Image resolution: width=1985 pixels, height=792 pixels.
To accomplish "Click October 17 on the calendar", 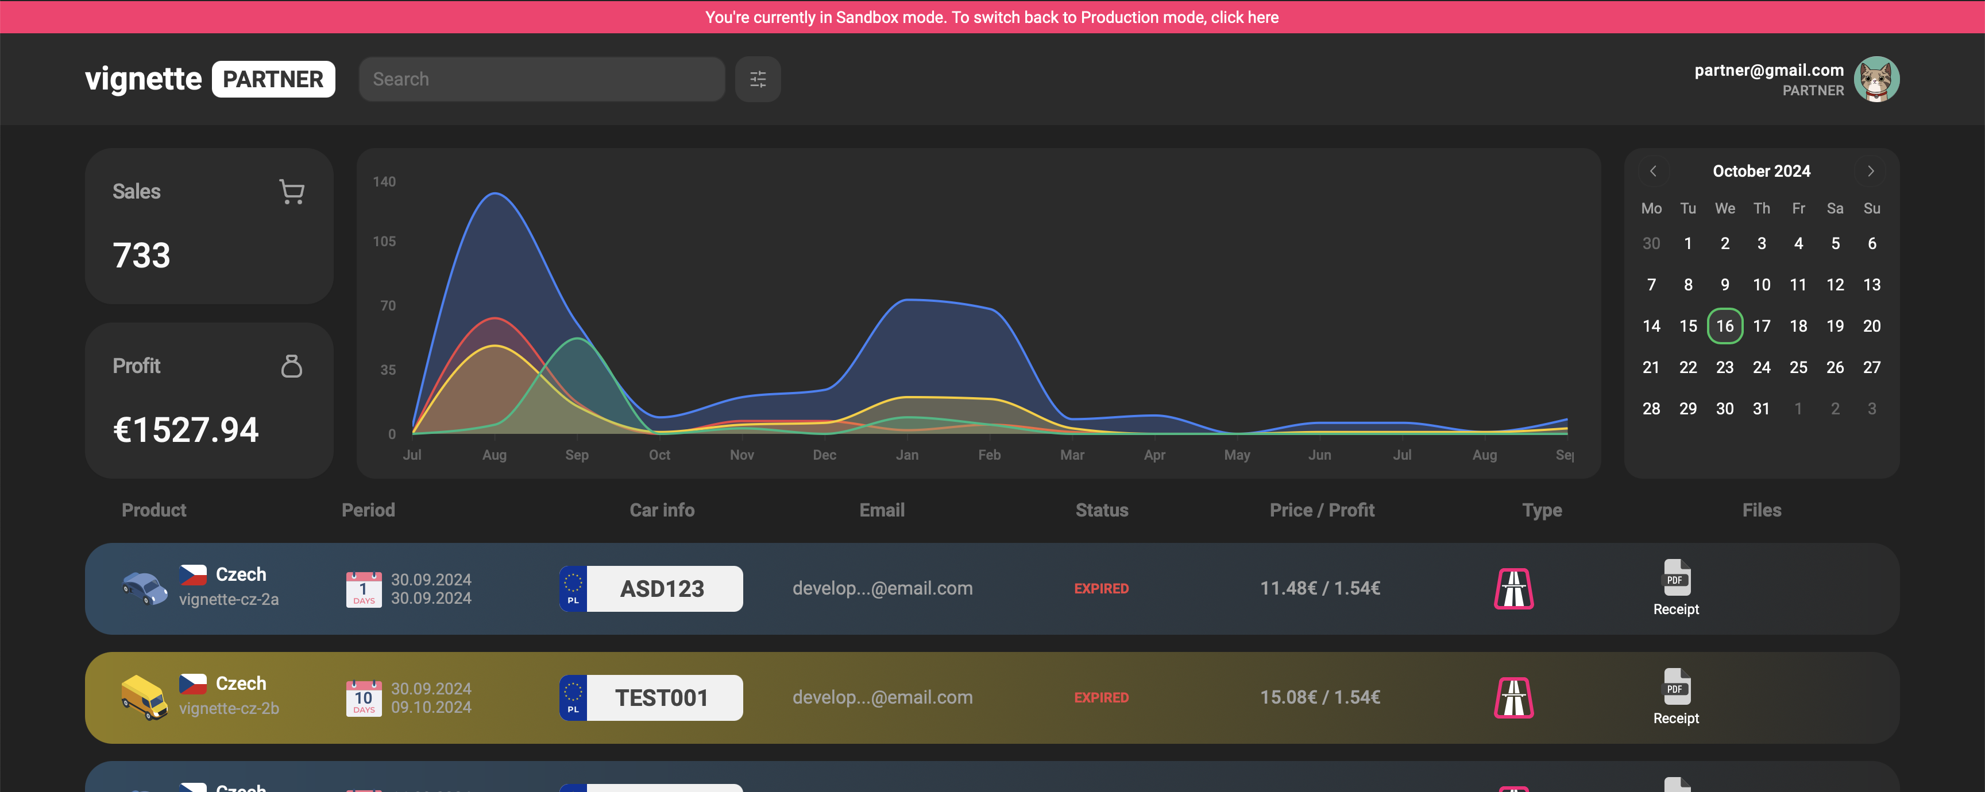I will point(1762,325).
